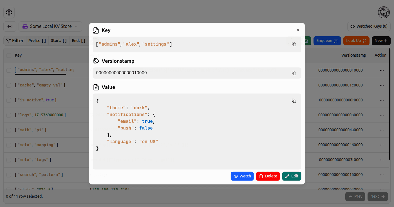Click the Watch button in dialog
The height and width of the screenshot is (207, 394).
coord(242,176)
